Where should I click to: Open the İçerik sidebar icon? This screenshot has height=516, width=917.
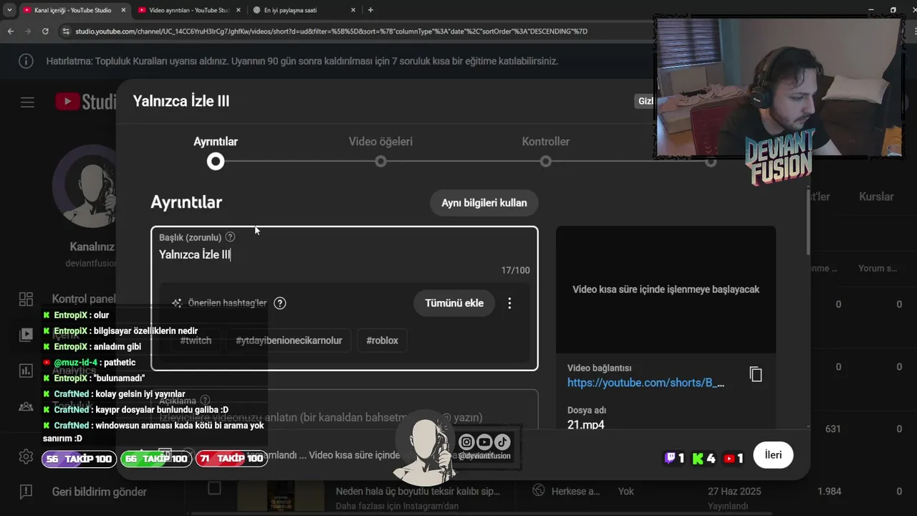pos(26,334)
